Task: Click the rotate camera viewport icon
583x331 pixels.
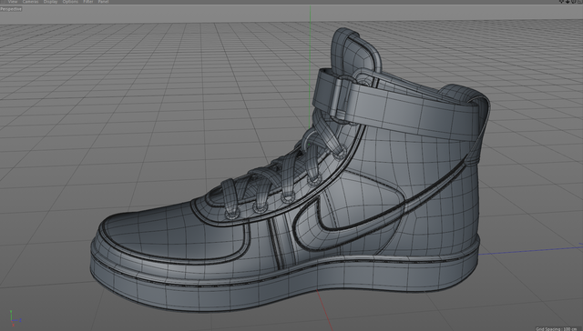Action: click(574, 2)
